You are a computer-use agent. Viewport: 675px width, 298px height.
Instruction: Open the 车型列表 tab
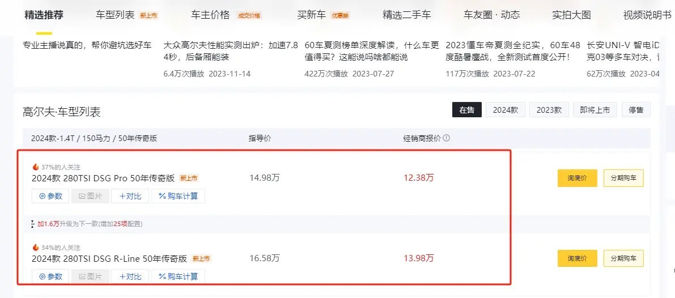click(x=116, y=15)
